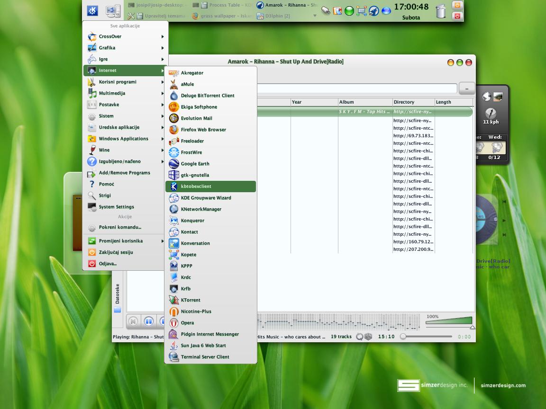
Task: Click Amarok track position seek slider
Action: 427,337
